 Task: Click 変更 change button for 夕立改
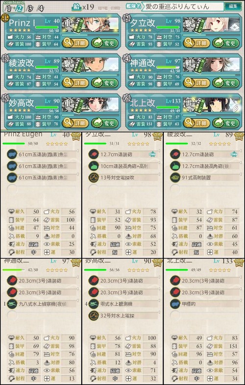click(x=225, y=43)
